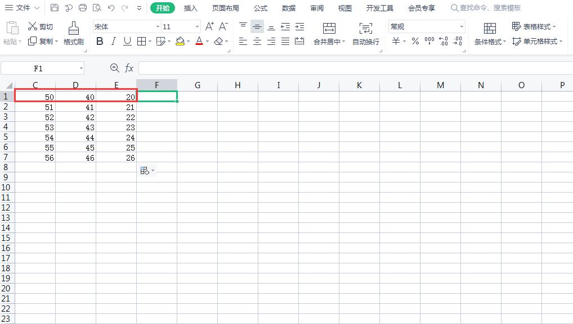Set bottom vertical alignment
This screenshot has height=324, width=573.
coord(271,26)
